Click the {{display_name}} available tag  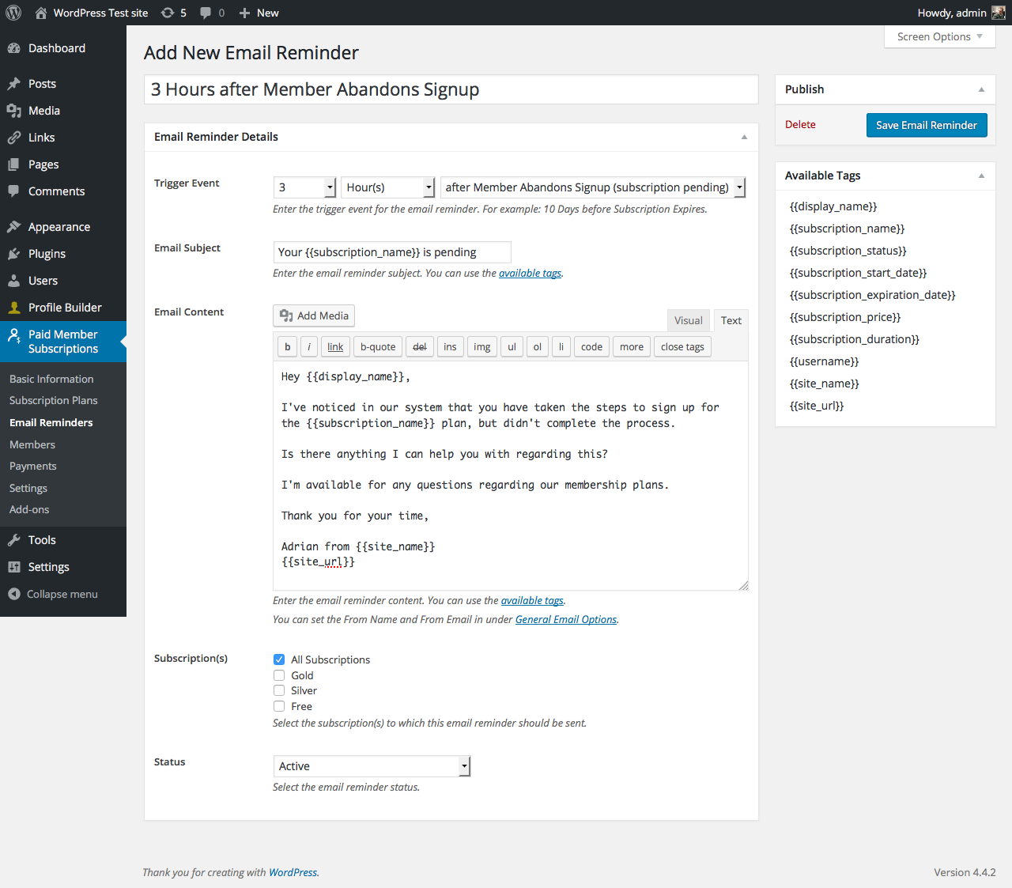pyautogui.click(x=833, y=206)
